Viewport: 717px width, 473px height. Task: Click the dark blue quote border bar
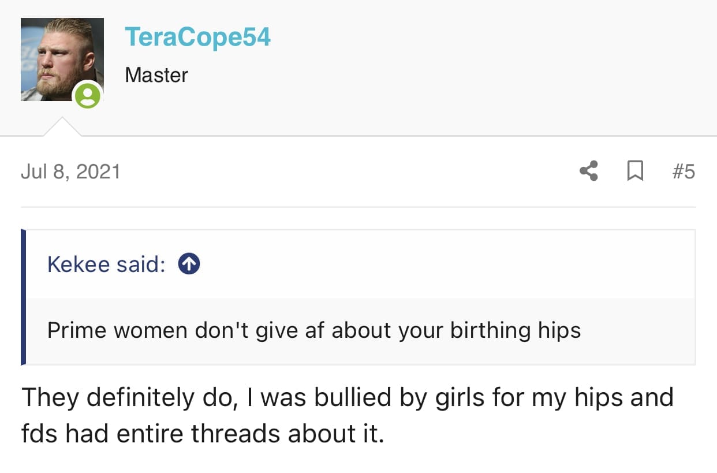(24, 297)
